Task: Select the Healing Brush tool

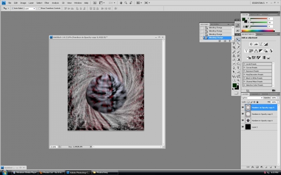Action: point(234,52)
